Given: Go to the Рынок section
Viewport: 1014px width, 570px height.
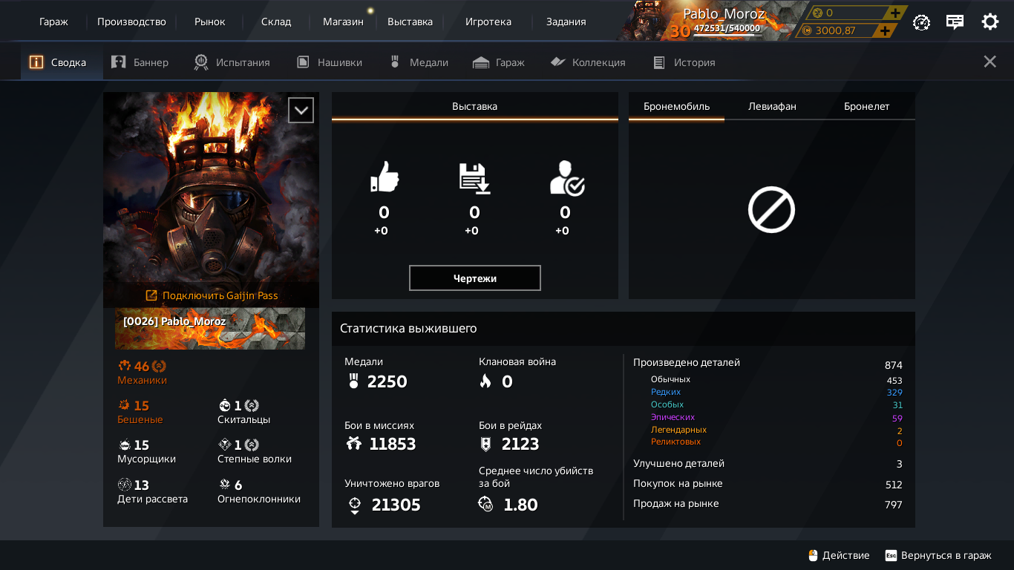Looking at the screenshot, I should pyautogui.click(x=210, y=22).
